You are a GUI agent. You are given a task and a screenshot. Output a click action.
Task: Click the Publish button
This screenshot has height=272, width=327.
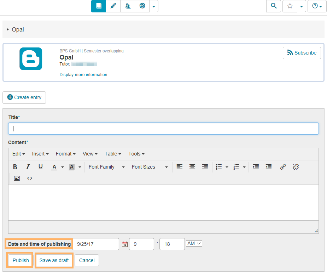click(21, 260)
